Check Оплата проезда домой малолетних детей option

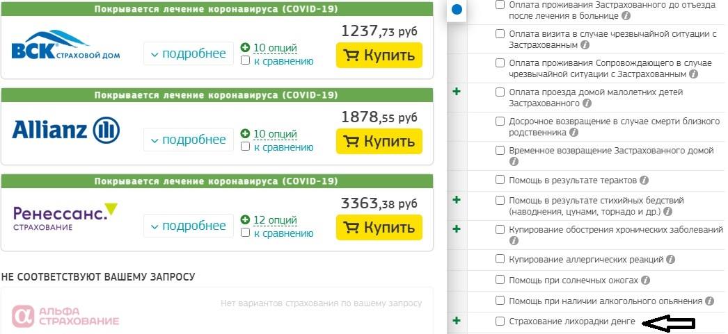pos(500,92)
